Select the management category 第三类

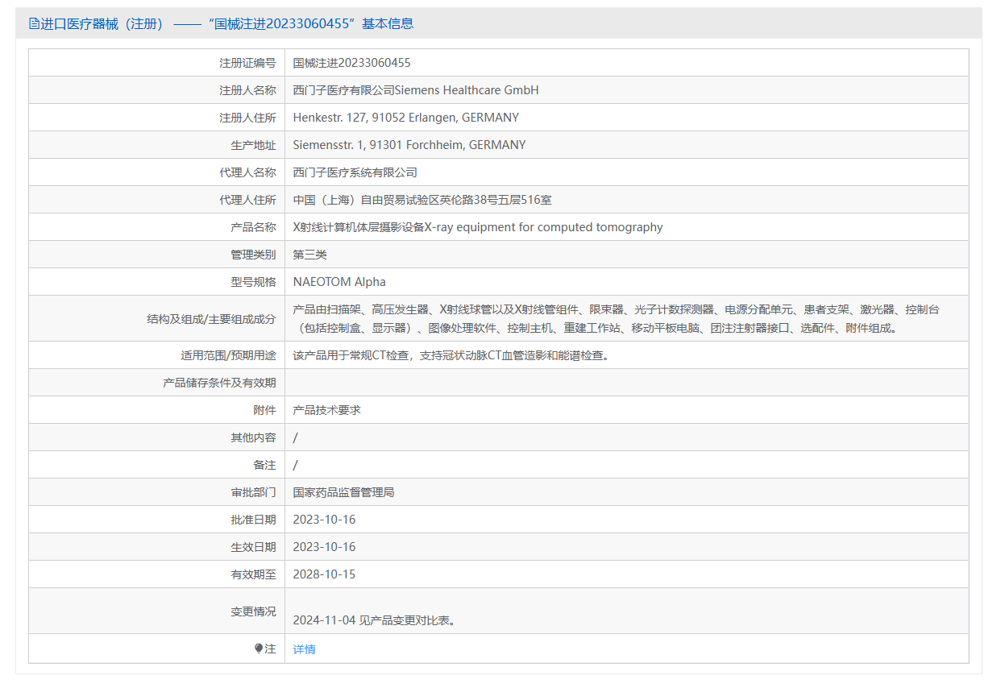point(309,255)
